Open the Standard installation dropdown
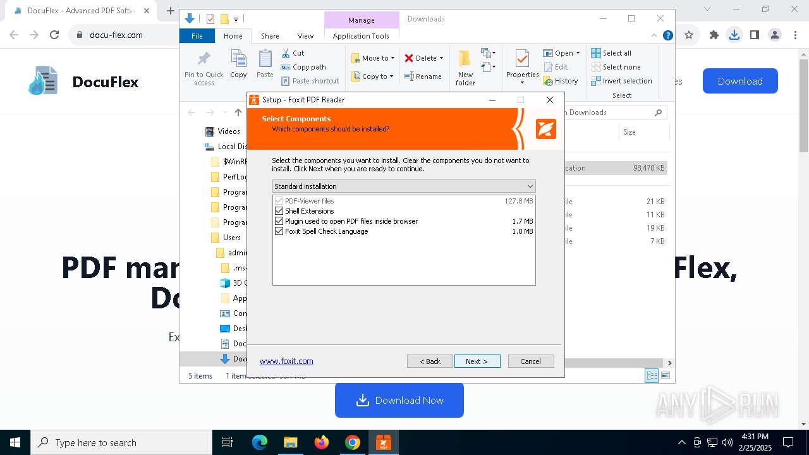The height and width of the screenshot is (455, 809). (x=404, y=186)
